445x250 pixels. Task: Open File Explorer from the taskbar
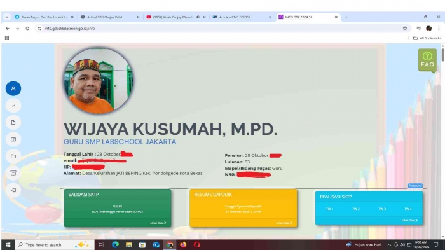tap(129, 245)
